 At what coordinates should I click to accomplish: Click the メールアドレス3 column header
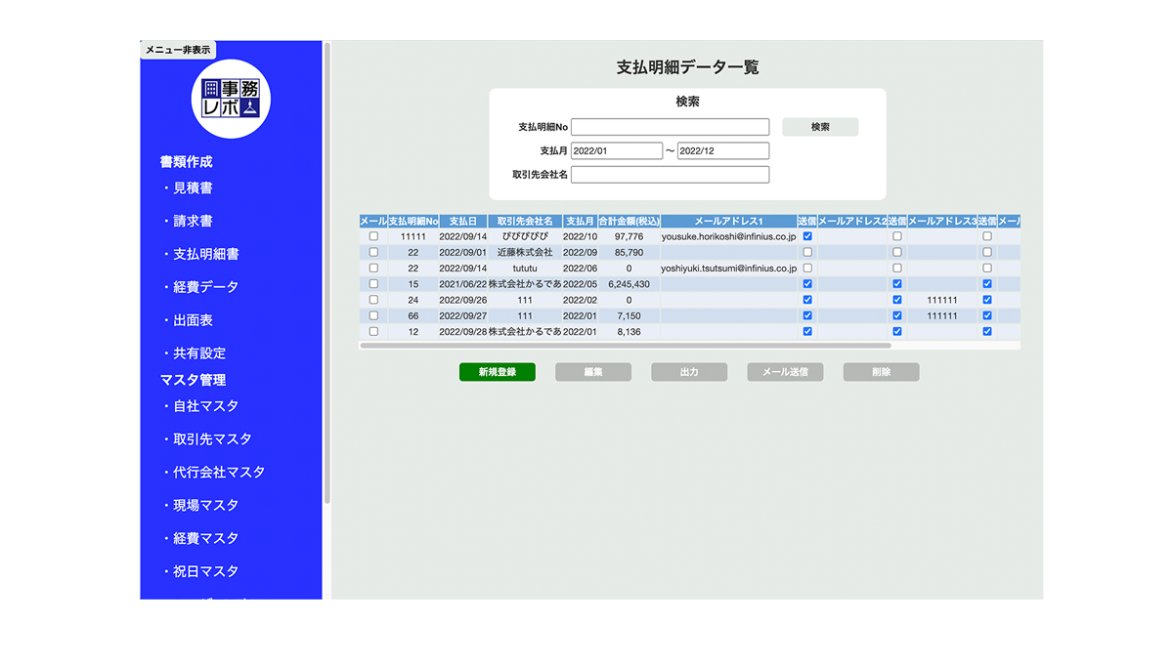pyautogui.click(x=942, y=222)
